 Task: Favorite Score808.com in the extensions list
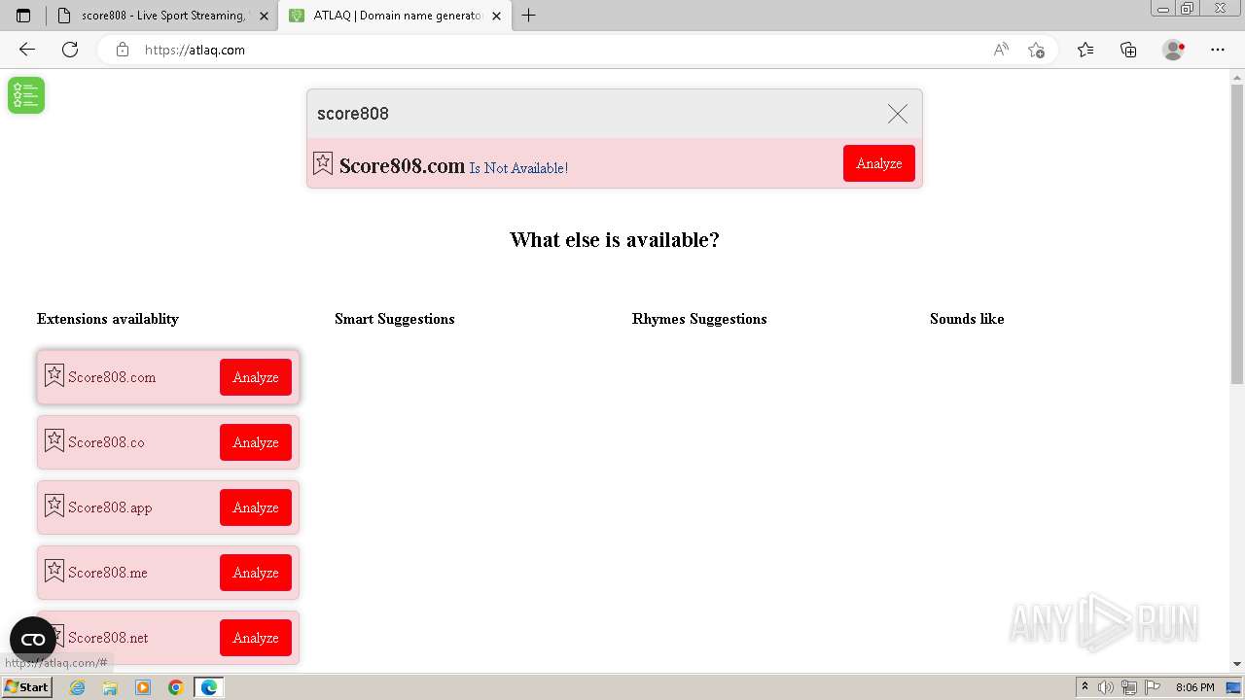click(54, 375)
